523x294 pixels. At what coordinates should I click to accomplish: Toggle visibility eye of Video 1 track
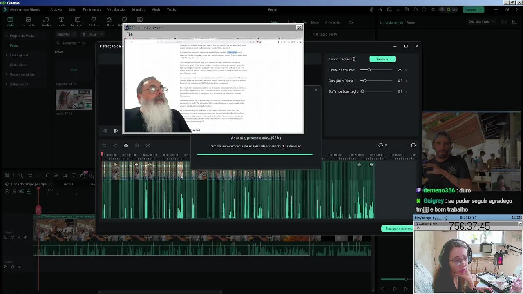pyautogui.click(x=25, y=238)
